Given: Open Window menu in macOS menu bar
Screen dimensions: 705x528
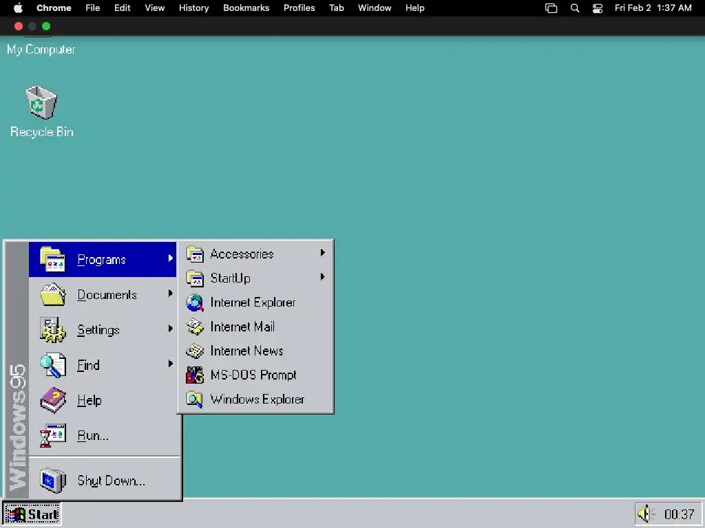Looking at the screenshot, I should pyautogui.click(x=375, y=8).
